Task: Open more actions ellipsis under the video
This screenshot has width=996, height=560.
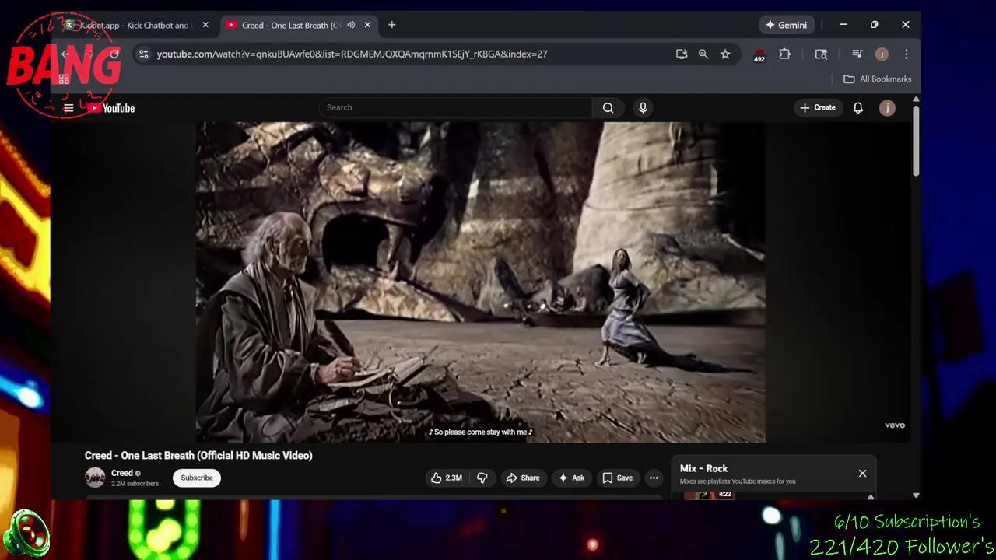Action: 654,478
